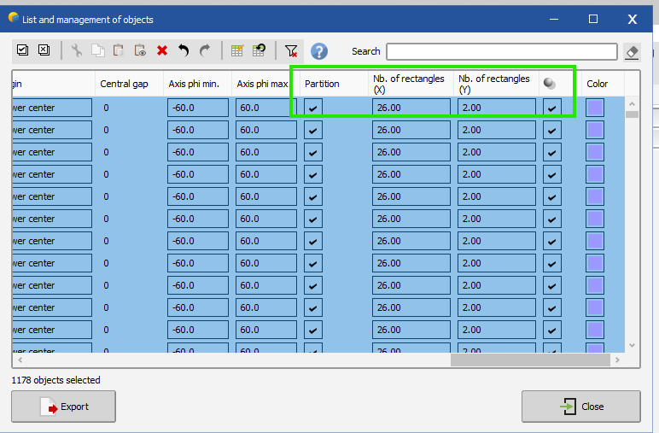
Task: Clear the filter with funnel icon
Action: pyautogui.click(x=291, y=51)
